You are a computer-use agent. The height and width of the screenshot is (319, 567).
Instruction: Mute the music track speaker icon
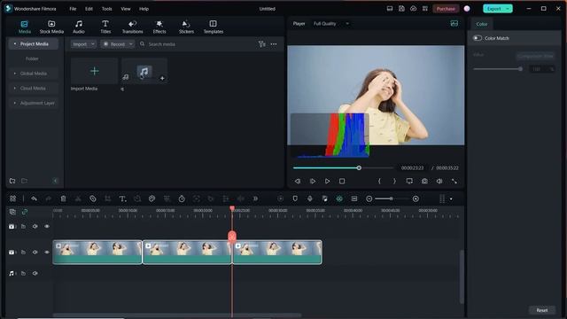click(35, 274)
